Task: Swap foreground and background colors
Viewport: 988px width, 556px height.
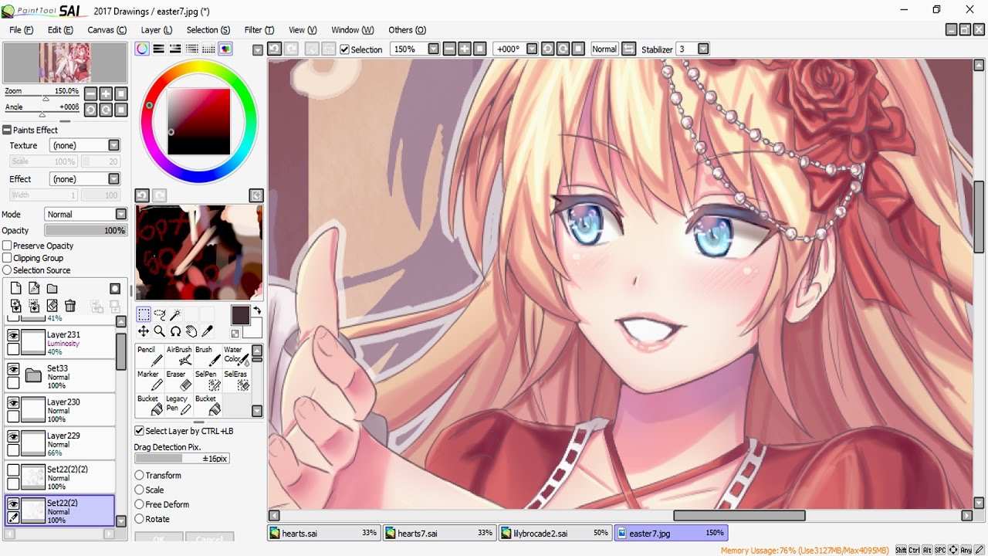Action: [257, 310]
